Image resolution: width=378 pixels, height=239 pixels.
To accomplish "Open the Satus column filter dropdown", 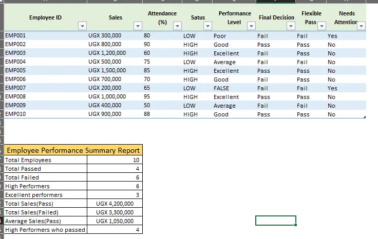I will [207, 26].
